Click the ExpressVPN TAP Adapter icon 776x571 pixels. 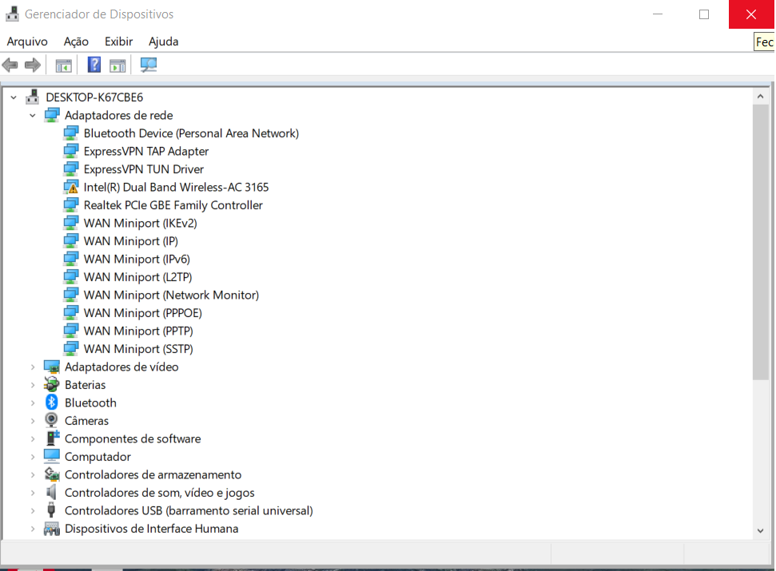pos(71,151)
